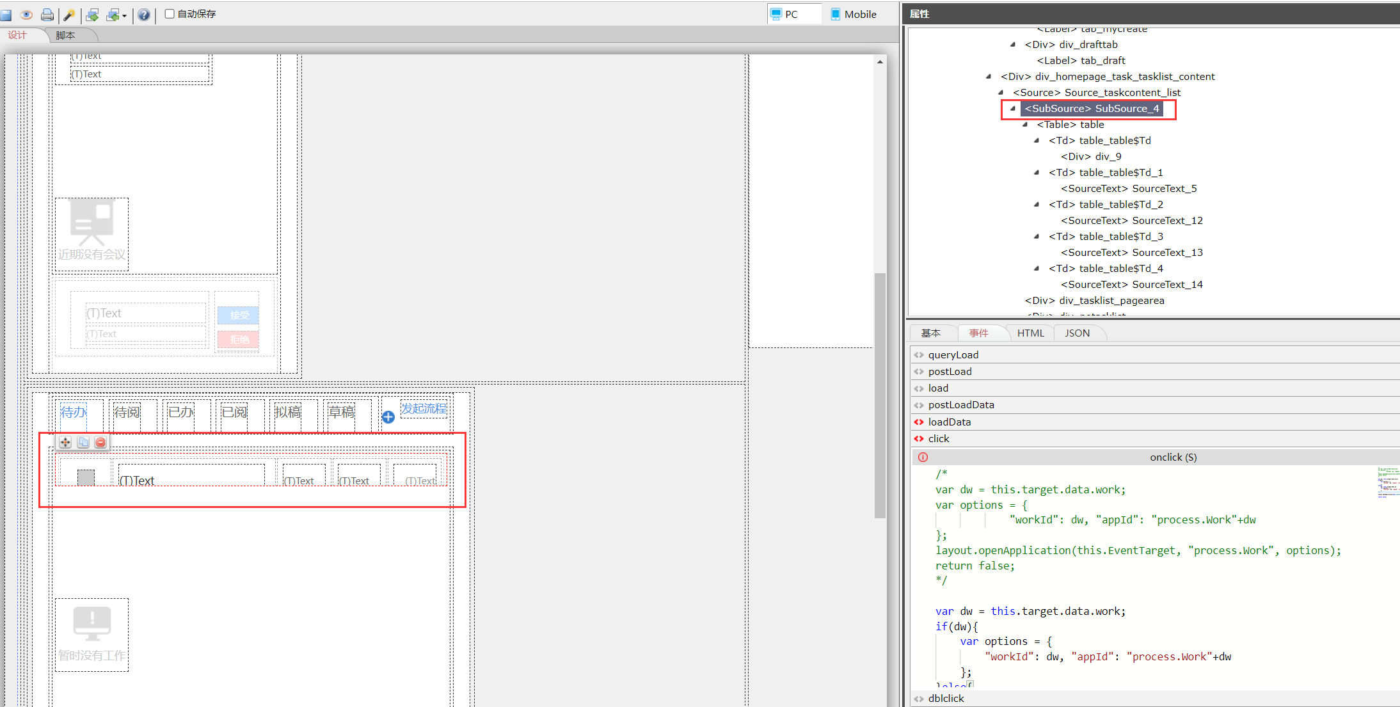Switch to the 脚本 tab
Image resolution: width=1400 pixels, height=707 pixels.
coord(65,35)
